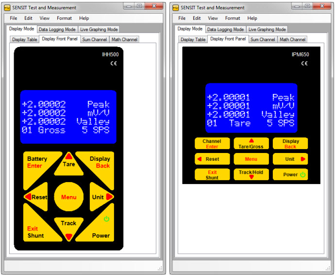Screen dimensions: 335x275
Task: Select Display Mode tab in right window
Action: [x=190, y=29]
